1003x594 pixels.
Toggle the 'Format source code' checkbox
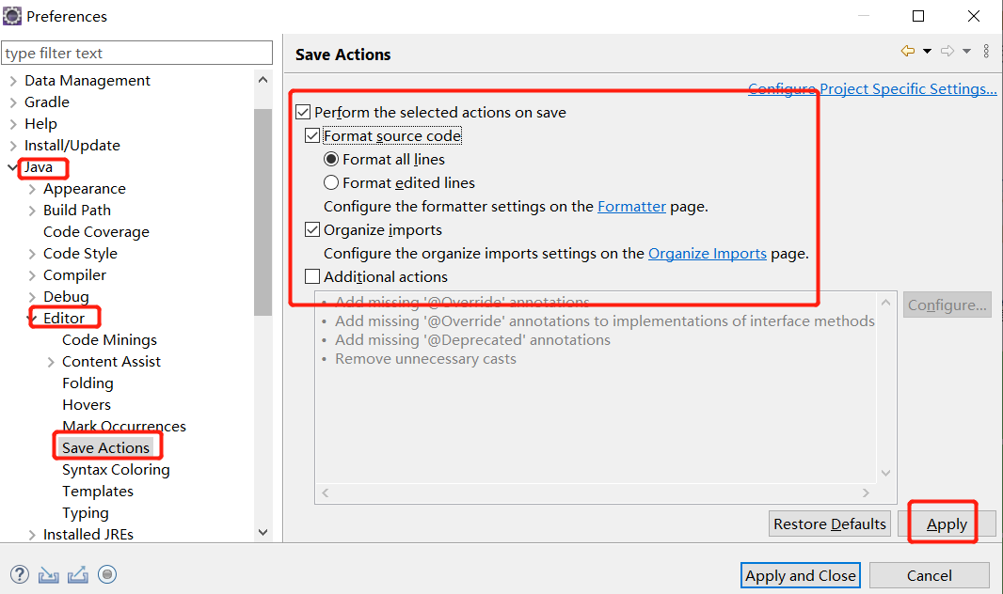tap(312, 135)
